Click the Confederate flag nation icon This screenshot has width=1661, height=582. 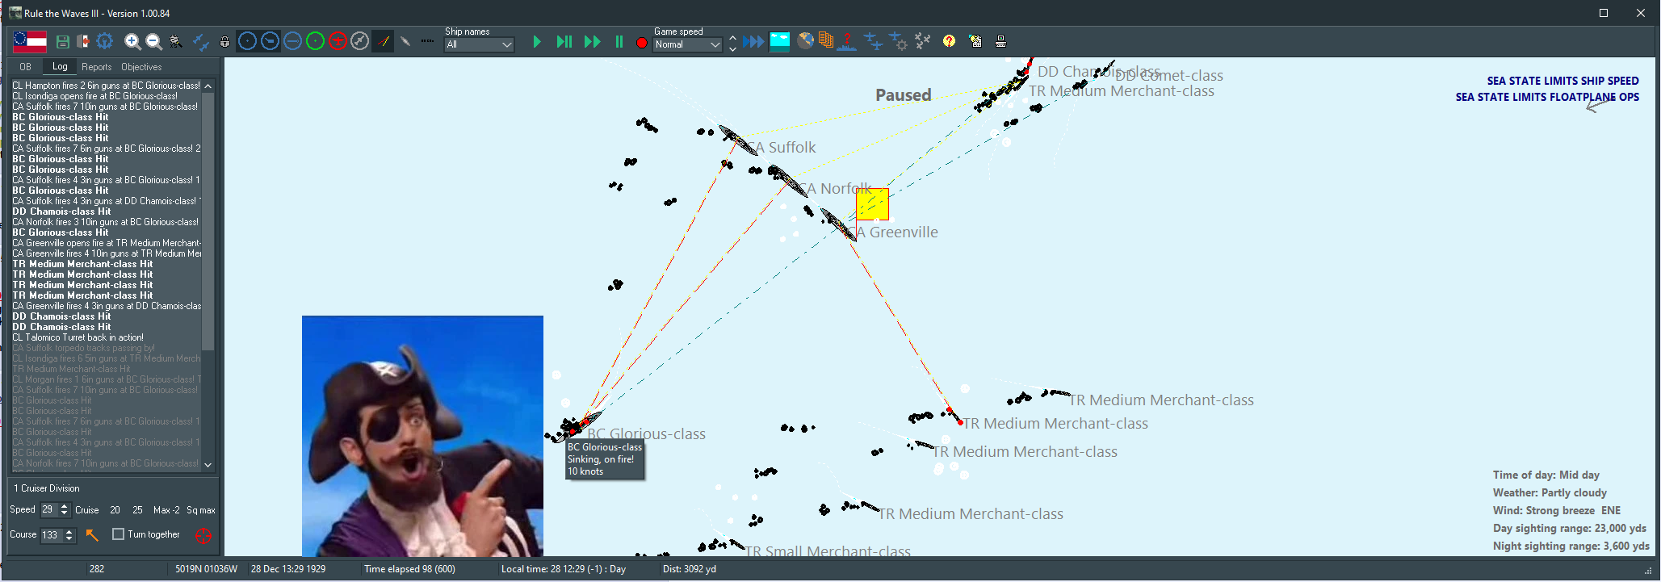pyautogui.click(x=30, y=41)
